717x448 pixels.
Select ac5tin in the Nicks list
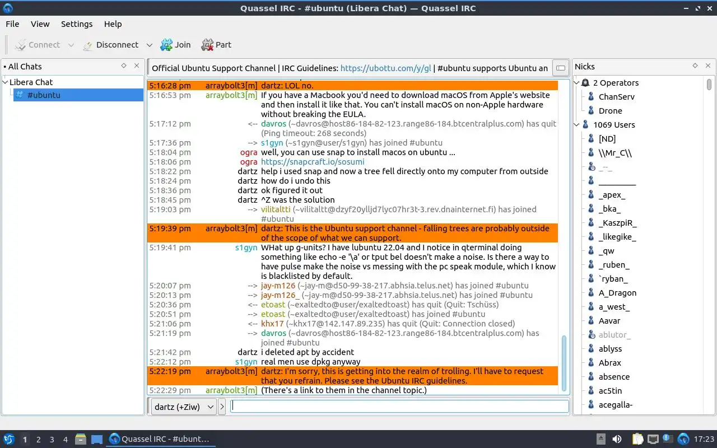[610, 391]
